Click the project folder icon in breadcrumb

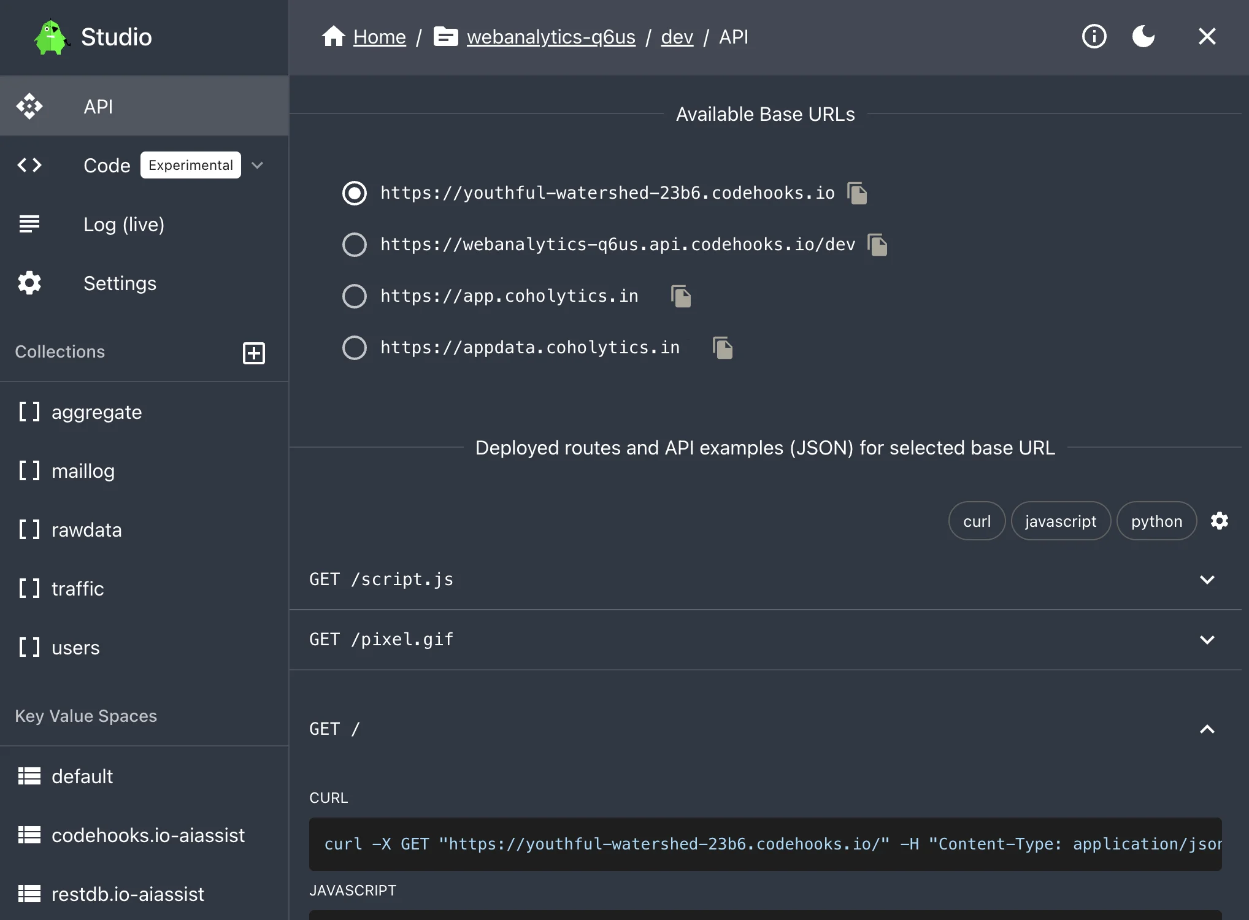pyautogui.click(x=446, y=36)
